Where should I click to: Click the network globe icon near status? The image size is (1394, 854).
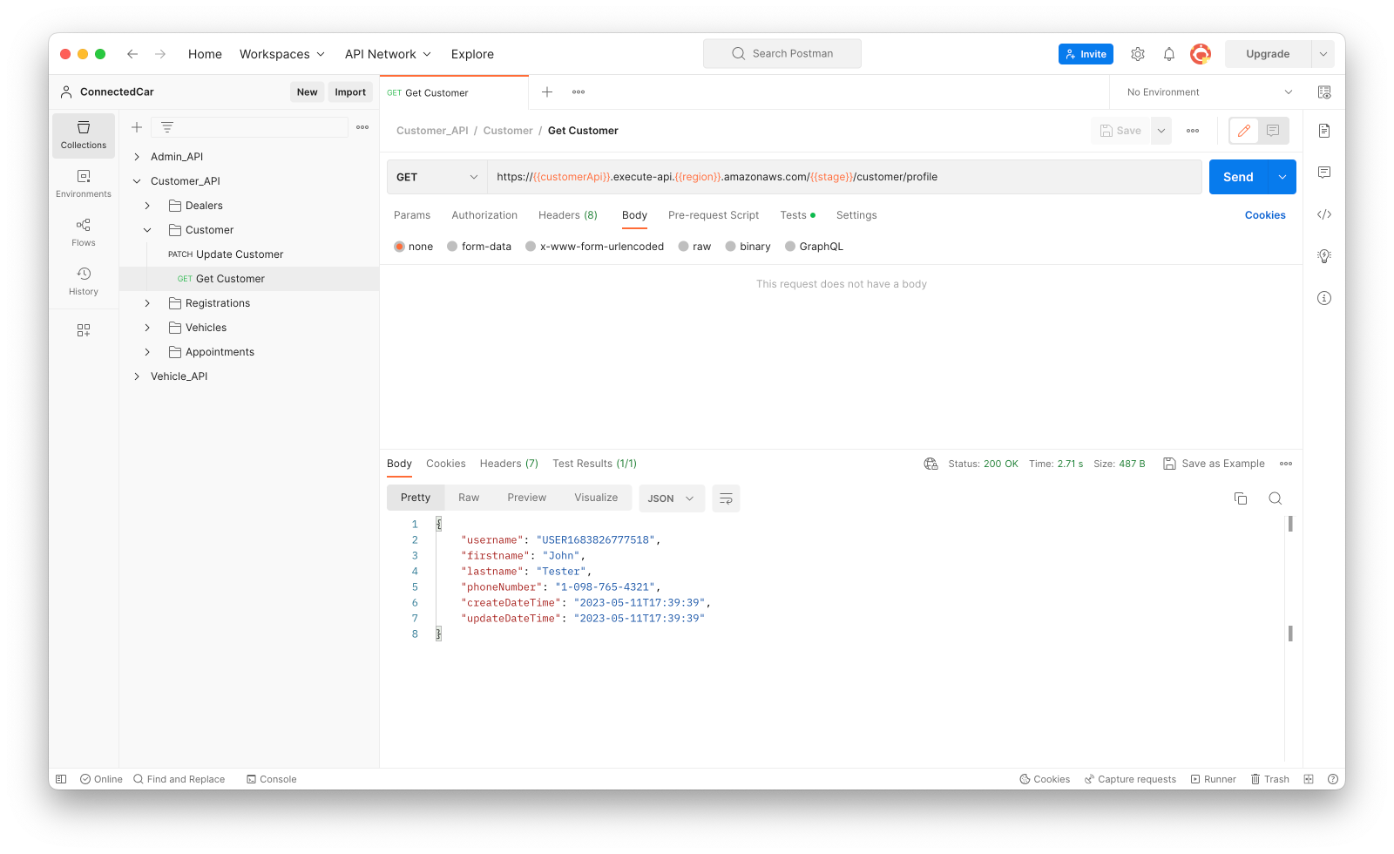(x=931, y=464)
